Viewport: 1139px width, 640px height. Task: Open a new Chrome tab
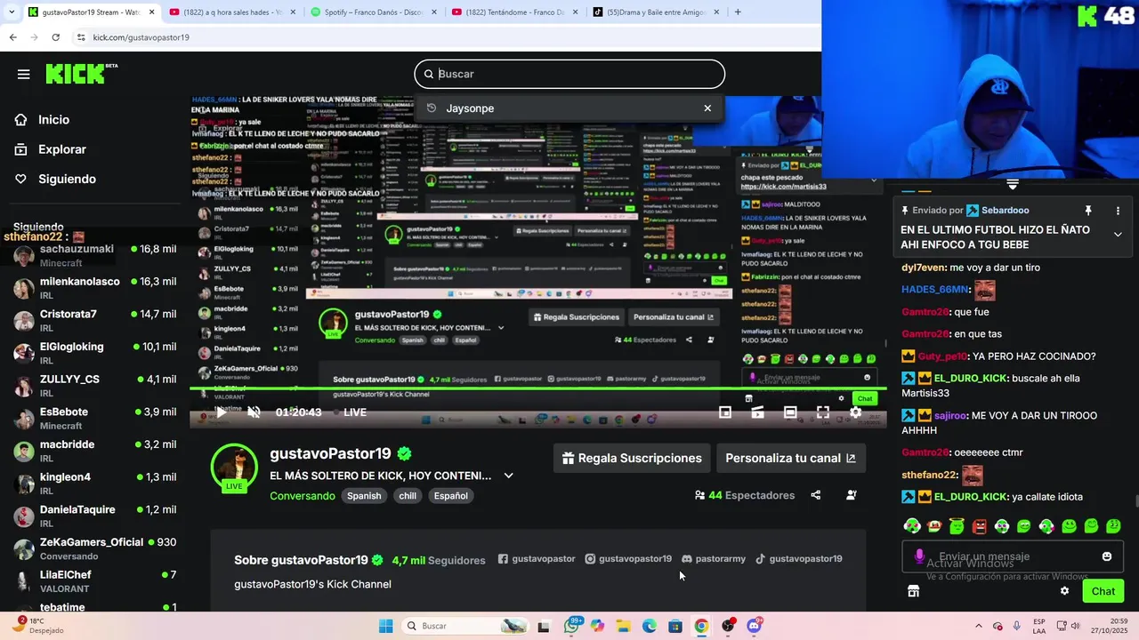(x=738, y=12)
